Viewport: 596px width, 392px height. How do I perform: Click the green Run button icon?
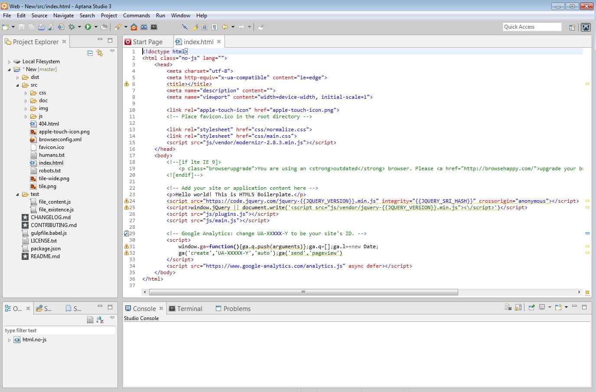(x=88, y=27)
